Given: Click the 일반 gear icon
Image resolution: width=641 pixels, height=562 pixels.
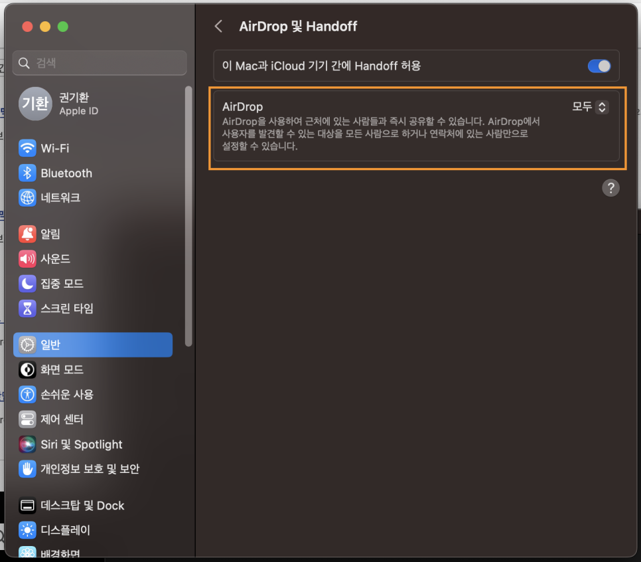Looking at the screenshot, I should point(27,345).
